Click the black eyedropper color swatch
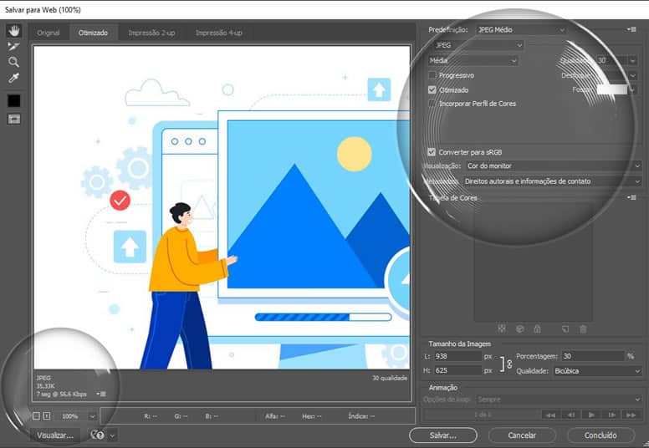This screenshot has height=448, width=649. (x=13, y=100)
